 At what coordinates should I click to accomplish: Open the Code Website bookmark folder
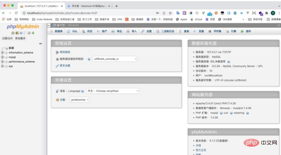coord(42,19)
